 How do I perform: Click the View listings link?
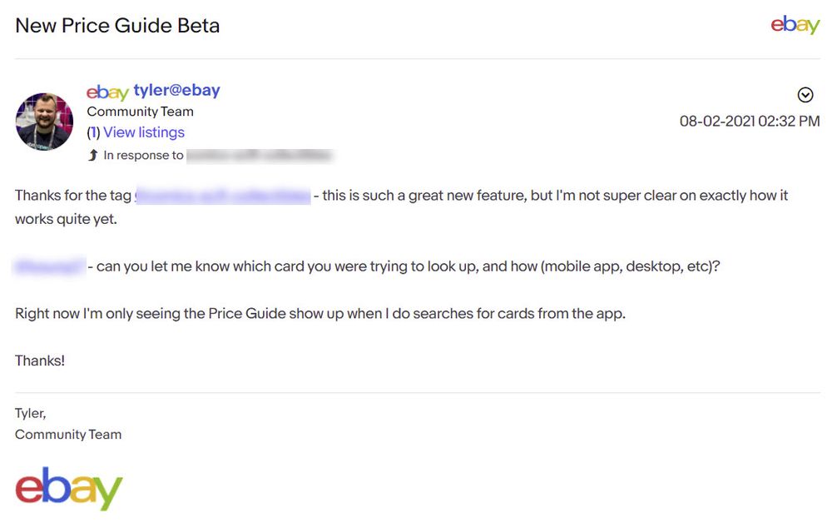(143, 132)
